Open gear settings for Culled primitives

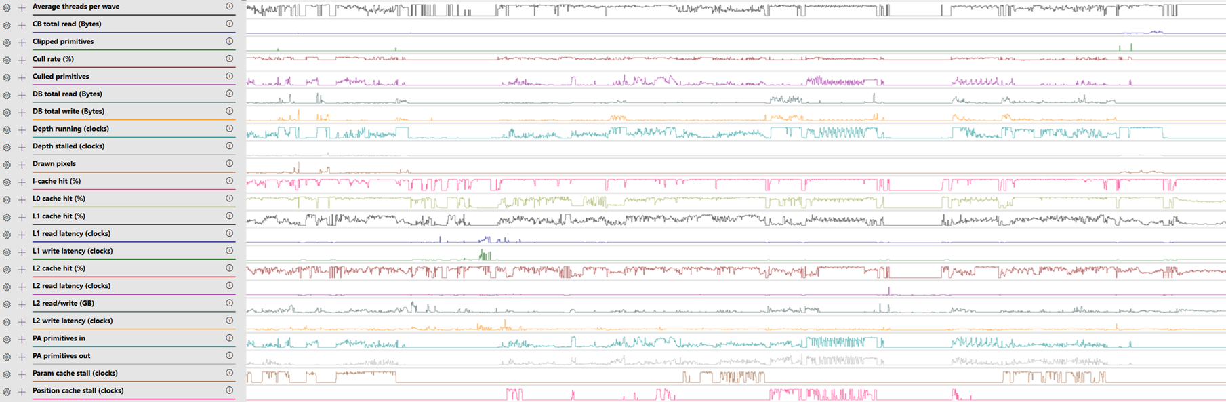point(7,77)
